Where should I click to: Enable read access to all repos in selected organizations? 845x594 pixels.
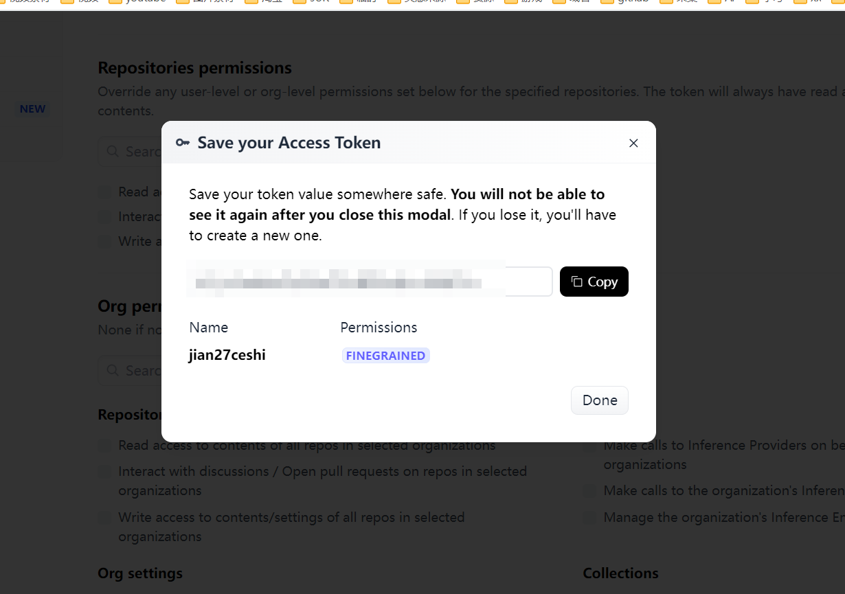[x=104, y=446]
